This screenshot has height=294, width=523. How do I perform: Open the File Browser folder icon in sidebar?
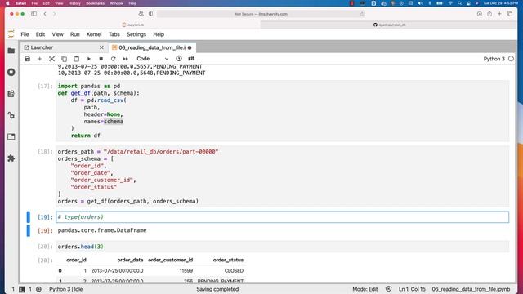pos(11,51)
